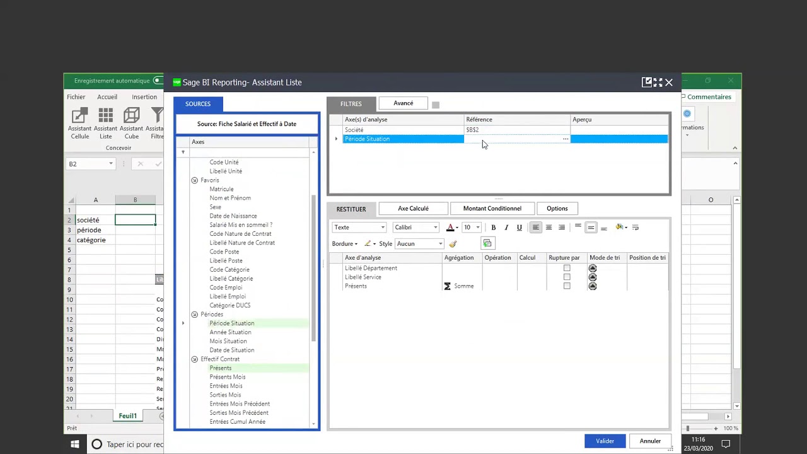The width and height of the screenshot is (807, 454).
Task: Center-align text in Restituer toolbar
Action: coord(549,228)
